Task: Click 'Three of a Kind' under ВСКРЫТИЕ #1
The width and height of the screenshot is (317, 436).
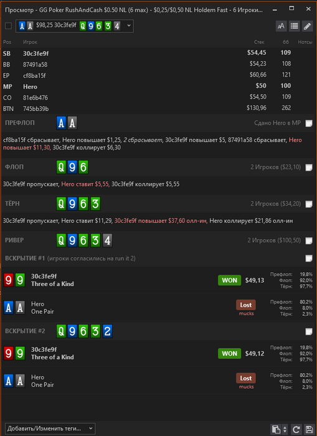Action: 52,284
